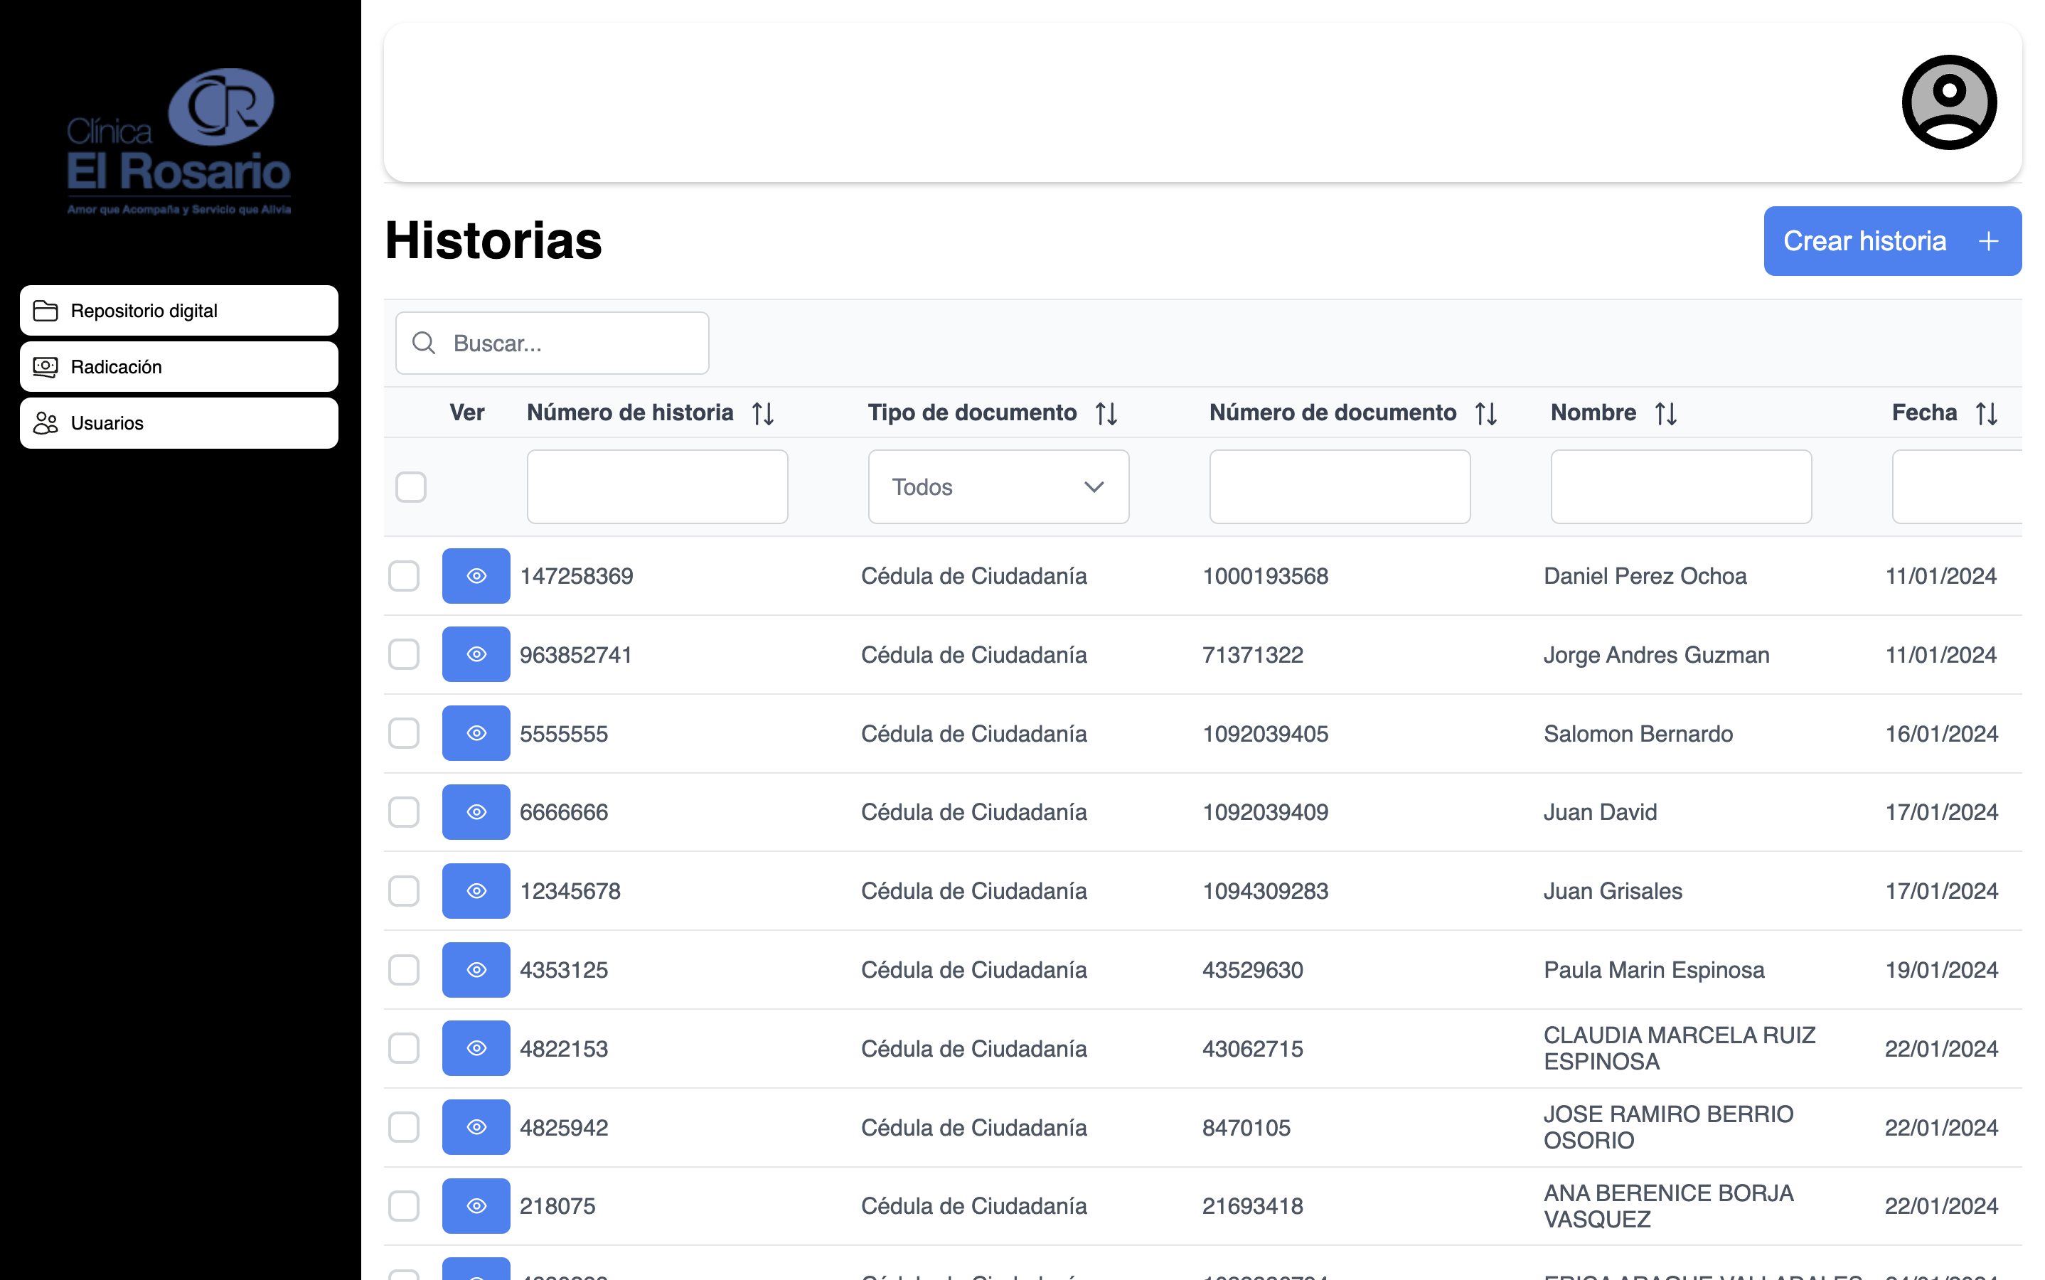Click the Fecha filter field
The height and width of the screenshot is (1280, 2045).
tap(1957, 487)
